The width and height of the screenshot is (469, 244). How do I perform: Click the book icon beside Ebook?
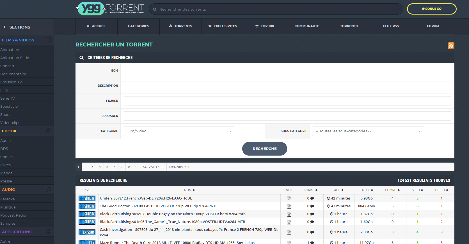tap(48, 131)
